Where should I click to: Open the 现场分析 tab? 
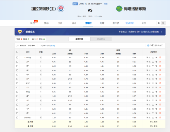pos(130,23)
